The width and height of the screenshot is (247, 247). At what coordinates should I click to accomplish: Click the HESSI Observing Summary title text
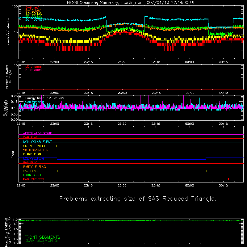(x=131, y=3)
